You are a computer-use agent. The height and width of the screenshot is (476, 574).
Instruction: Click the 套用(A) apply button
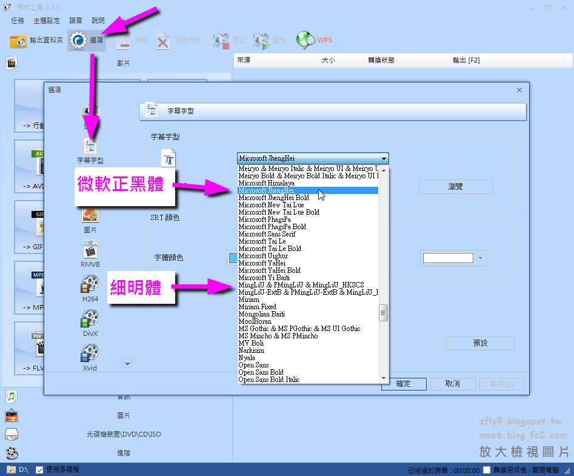point(502,384)
